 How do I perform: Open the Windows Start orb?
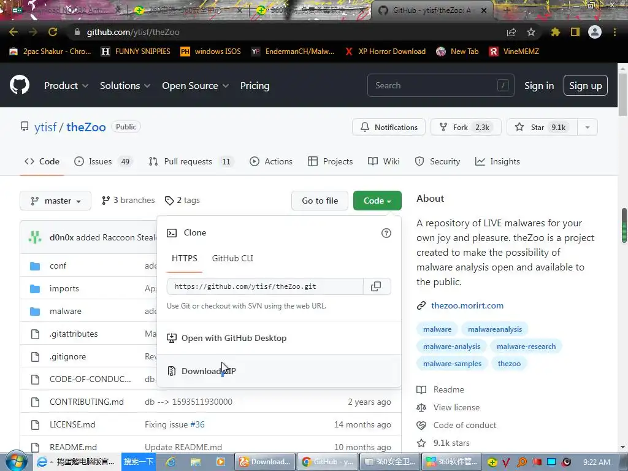point(15,461)
